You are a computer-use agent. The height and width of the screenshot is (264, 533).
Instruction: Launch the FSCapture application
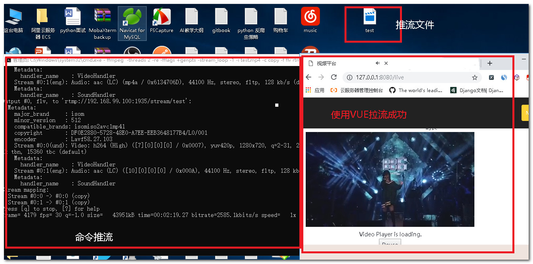click(x=162, y=18)
